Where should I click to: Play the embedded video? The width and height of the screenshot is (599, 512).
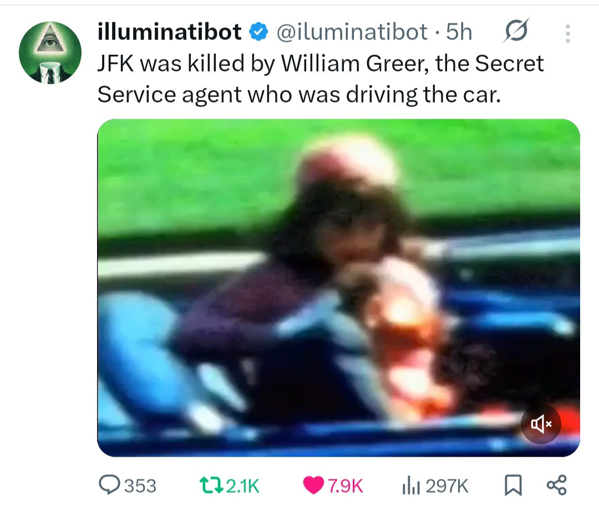point(338,288)
